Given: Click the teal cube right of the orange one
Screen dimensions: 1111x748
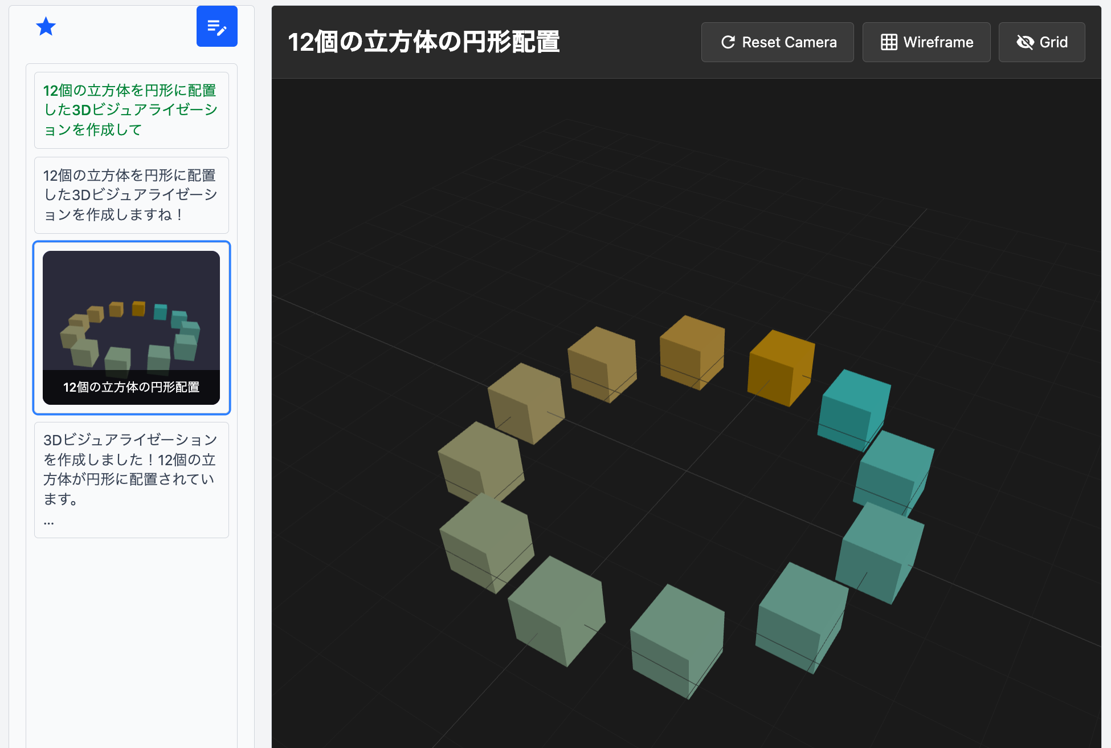Looking at the screenshot, I should point(853,408).
